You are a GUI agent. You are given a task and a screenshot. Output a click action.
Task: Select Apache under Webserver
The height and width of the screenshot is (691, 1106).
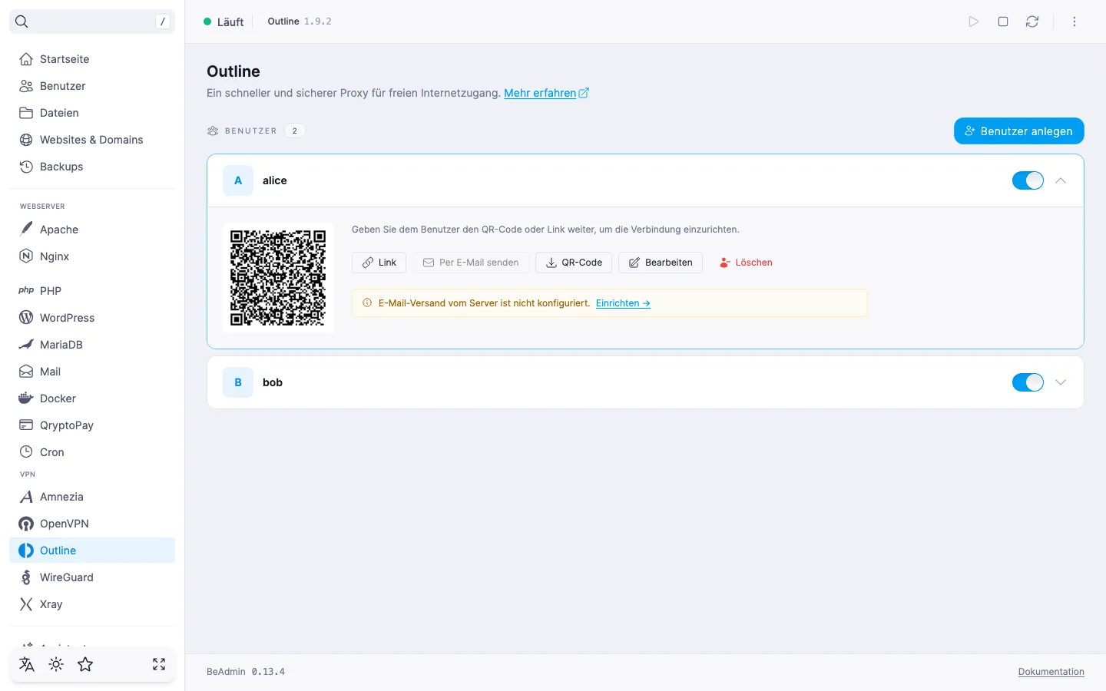click(x=92, y=230)
